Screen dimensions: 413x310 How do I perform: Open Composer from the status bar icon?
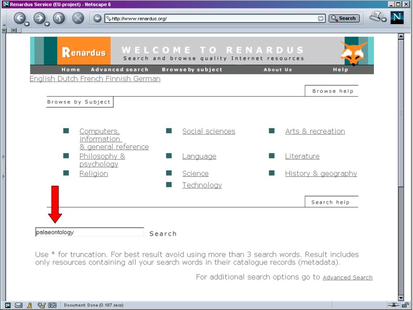tap(41, 305)
